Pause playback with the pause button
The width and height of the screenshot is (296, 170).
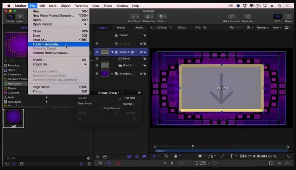point(172,163)
